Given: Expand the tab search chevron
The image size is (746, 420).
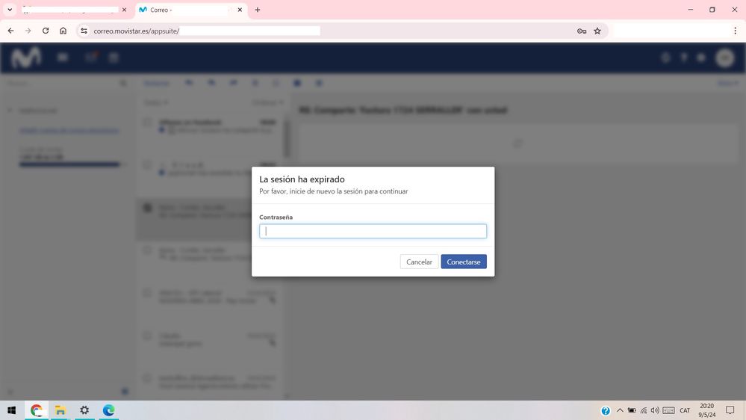Looking at the screenshot, I should 10,10.
